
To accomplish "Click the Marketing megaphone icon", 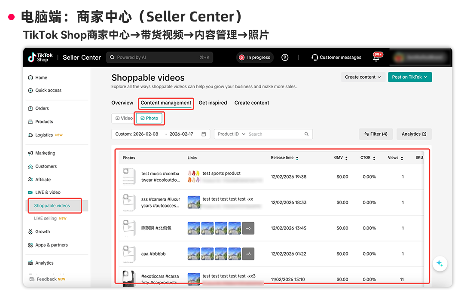I will pyautogui.click(x=30, y=153).
